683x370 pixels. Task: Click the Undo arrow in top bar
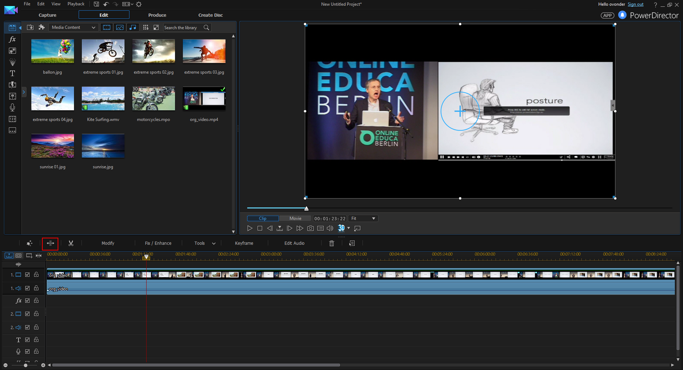[106, 4]
